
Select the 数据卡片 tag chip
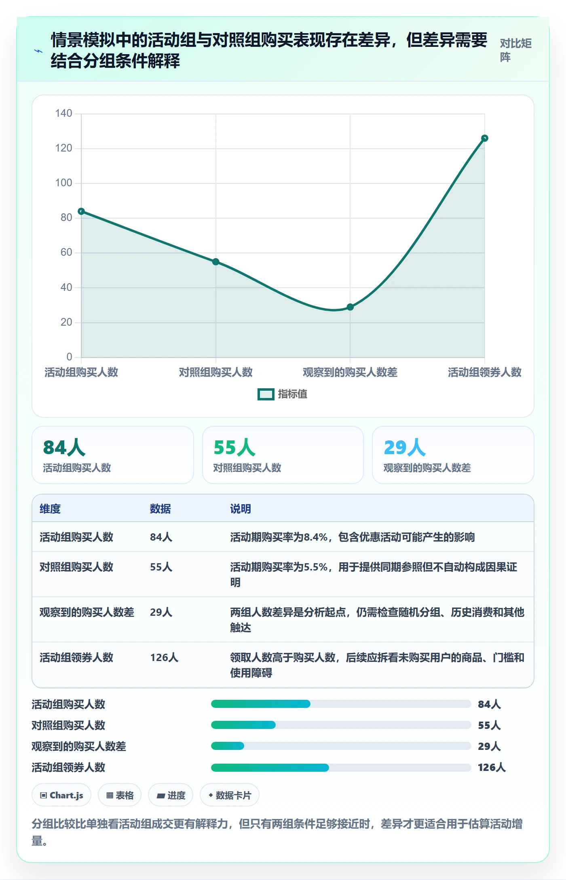pos(230,795)
